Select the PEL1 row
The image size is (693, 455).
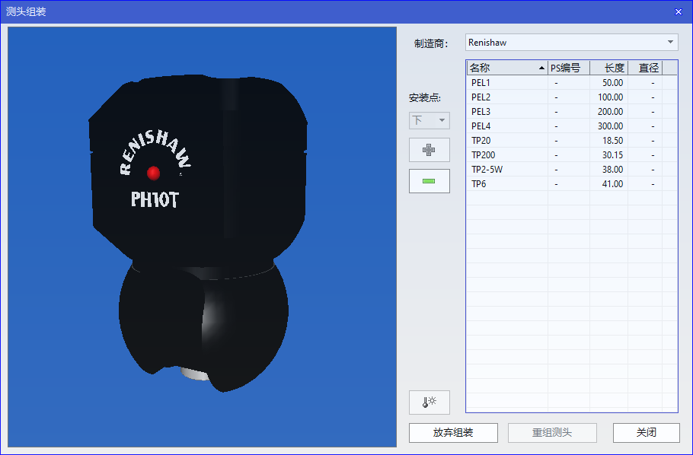pos(572,83)
